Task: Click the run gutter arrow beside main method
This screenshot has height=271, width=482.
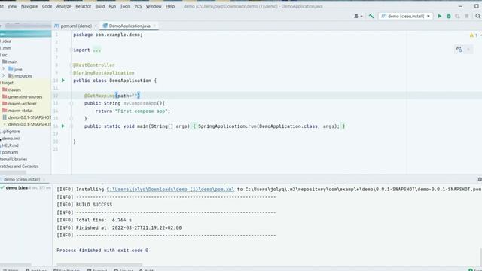Action: point(63,126)
